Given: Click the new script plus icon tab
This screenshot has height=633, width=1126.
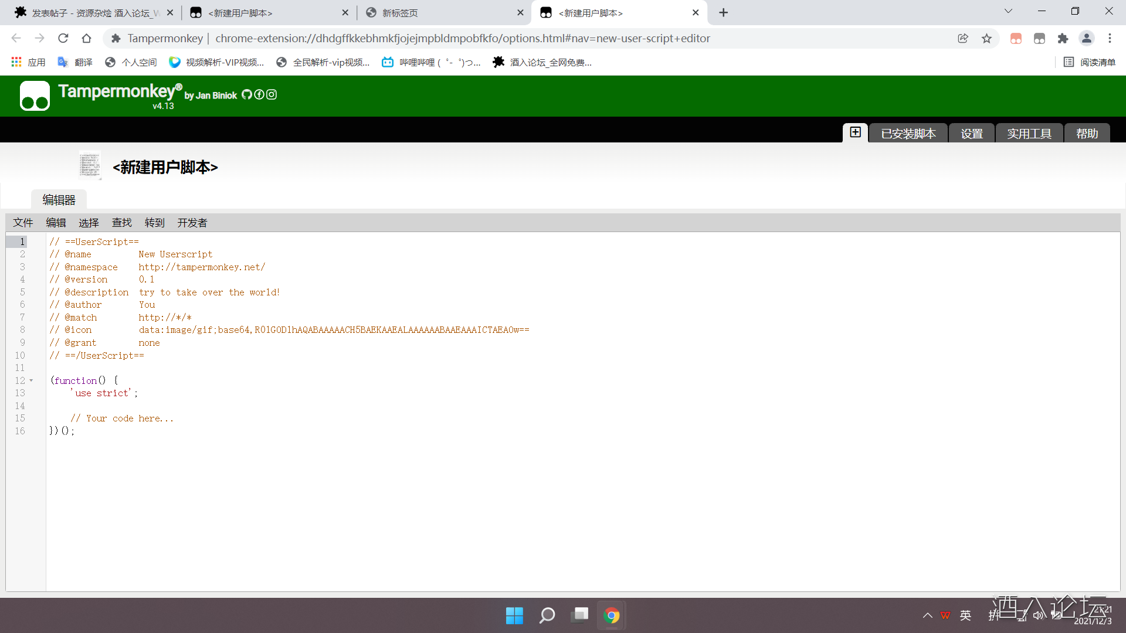Looking at the screenshot, I should (855, 132).
